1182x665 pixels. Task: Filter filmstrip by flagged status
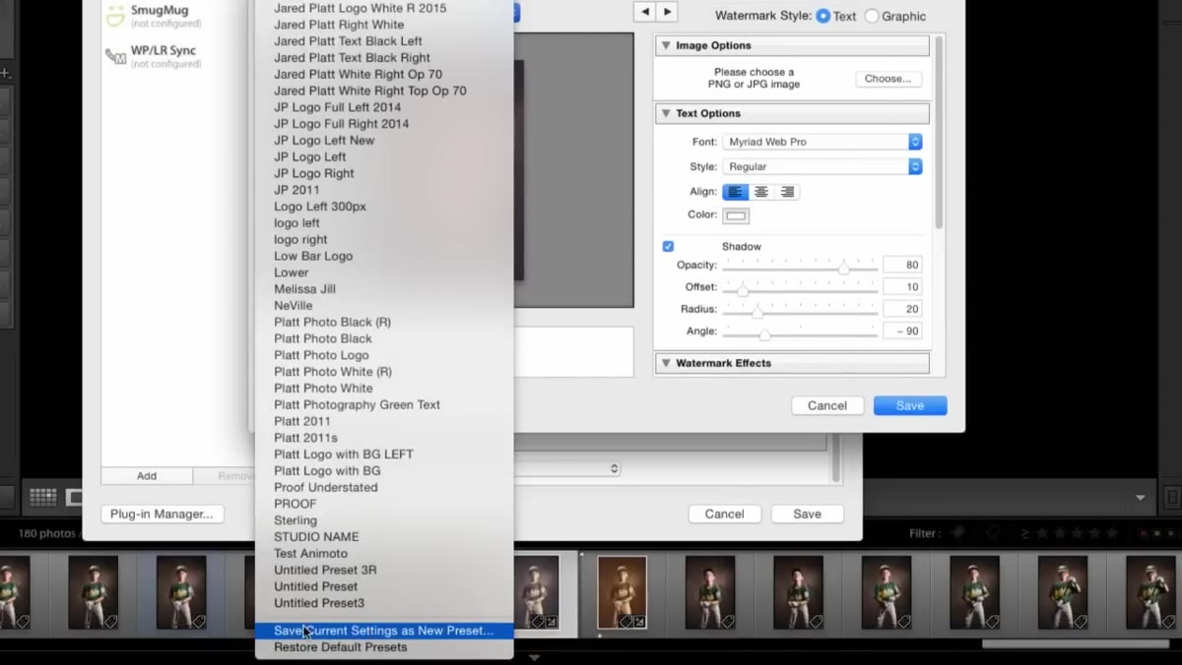958,533
